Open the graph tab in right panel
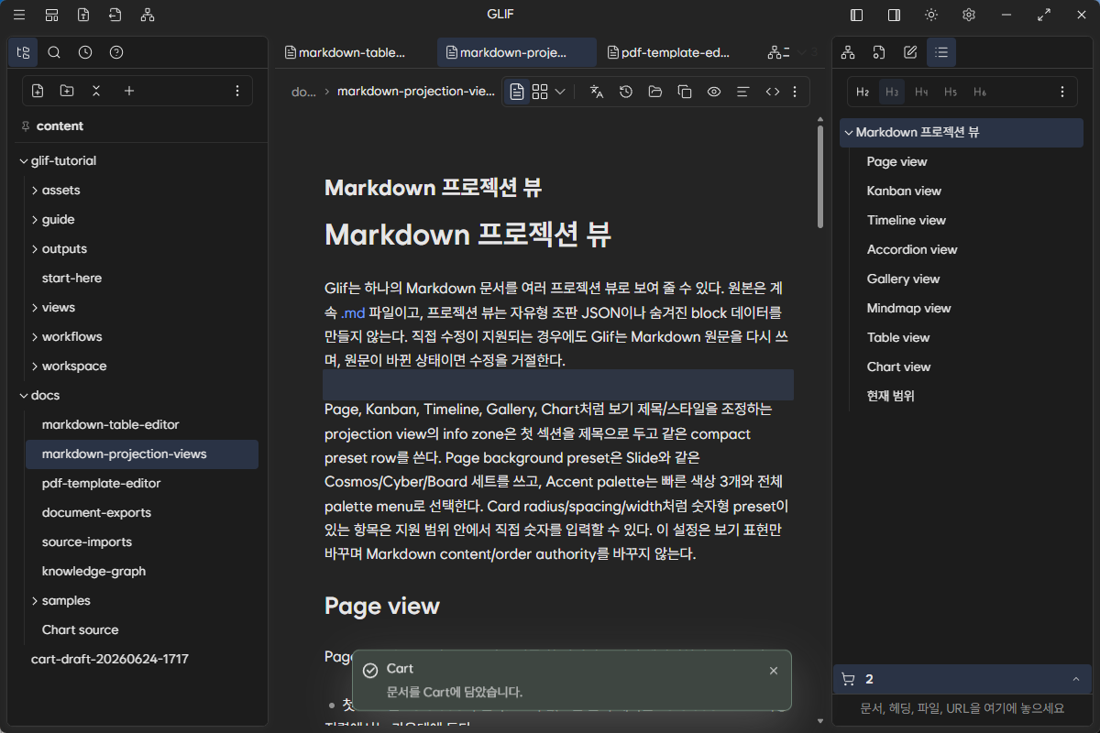1100x733 pixels. point(848,52)
